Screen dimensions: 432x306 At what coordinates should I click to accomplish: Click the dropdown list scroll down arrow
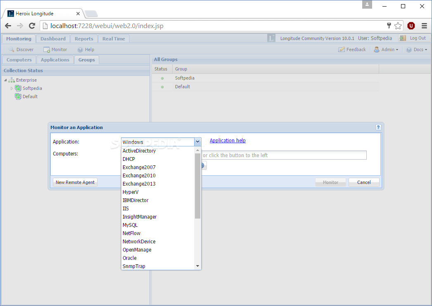click(197, 266)
